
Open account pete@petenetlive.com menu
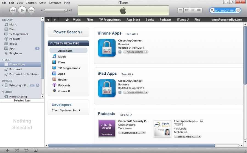click(227, 20)
